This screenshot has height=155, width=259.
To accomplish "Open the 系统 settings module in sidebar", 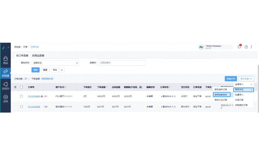I will (x=5, y=99).
